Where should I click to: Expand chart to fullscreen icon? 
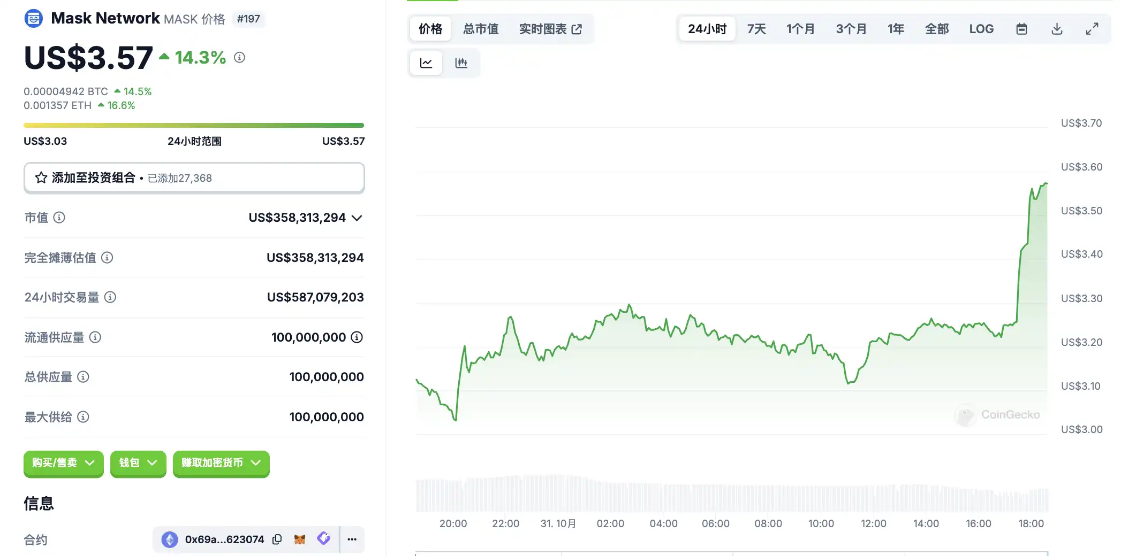coord(1092,29)
